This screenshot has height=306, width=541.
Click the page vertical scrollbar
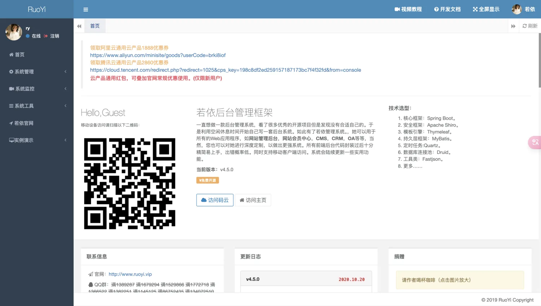tap(540, 61)
